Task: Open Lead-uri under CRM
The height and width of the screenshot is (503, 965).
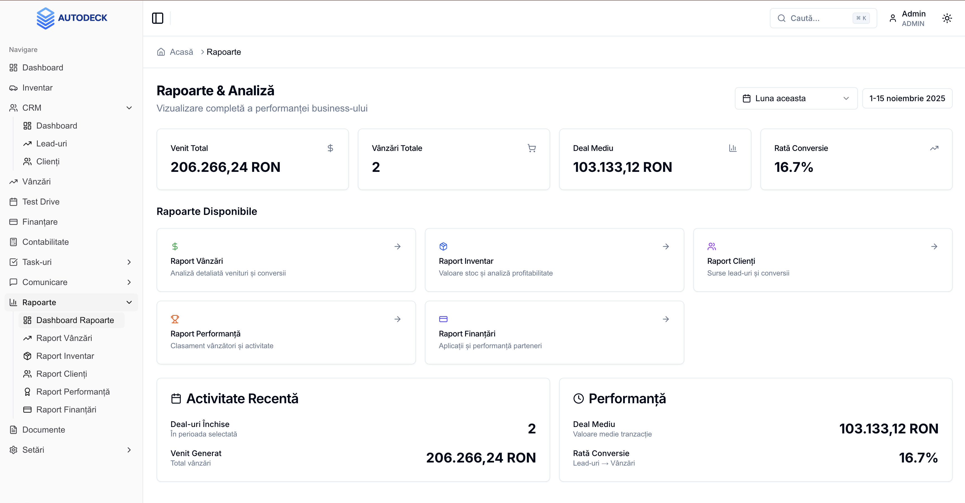Action: pyautogui.click(x=52, y=144)
